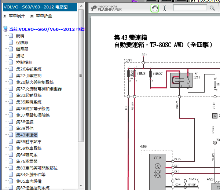The width and height of the screenshot is (220, 190).
Task: Click the fuse labeled 11B/31 in diagram
Action: click(135, 73)
